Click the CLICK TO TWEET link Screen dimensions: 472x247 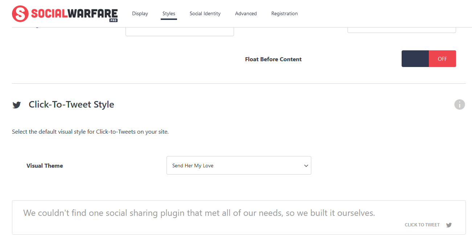click(422, 225)
